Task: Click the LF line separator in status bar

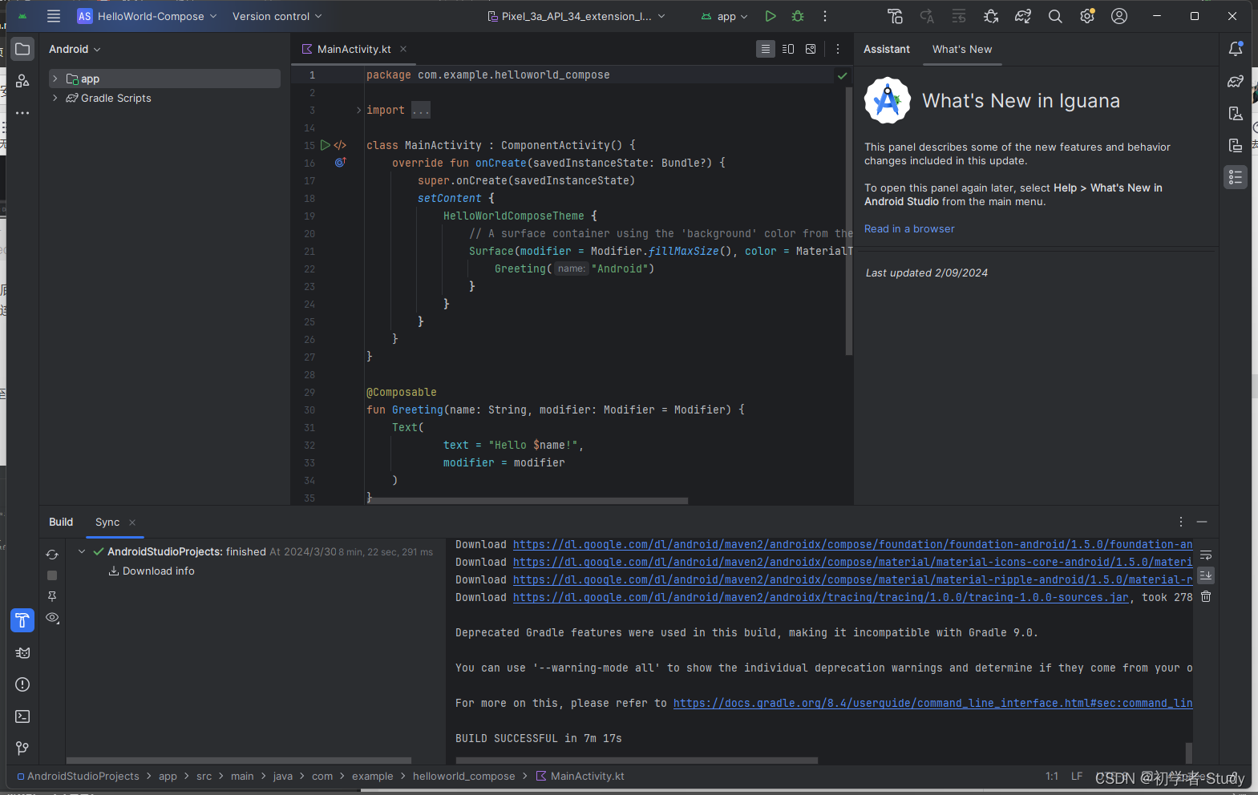Action: coord(1077,776)
